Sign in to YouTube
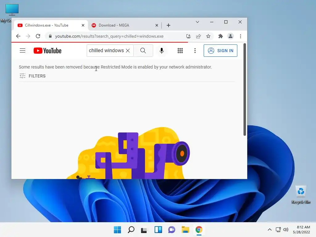This screenshot has width=316, height=237. click(220, 51)
